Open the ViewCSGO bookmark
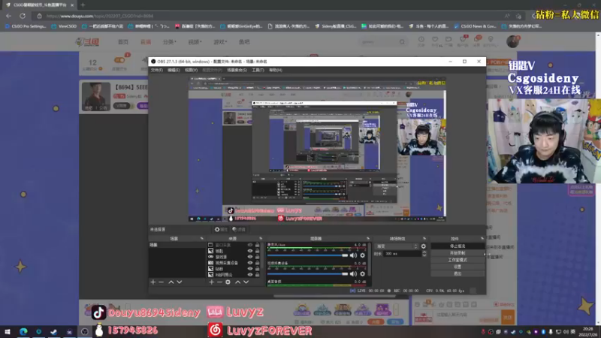The width and height of the screenshot is (601, 338). (64, 26)
